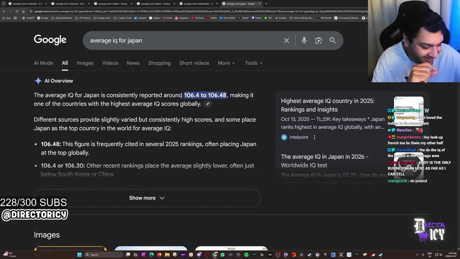Close the 'average iq for japan' tab
The width and height of the screenshot is (460, 259).
[x=260, y=4]
